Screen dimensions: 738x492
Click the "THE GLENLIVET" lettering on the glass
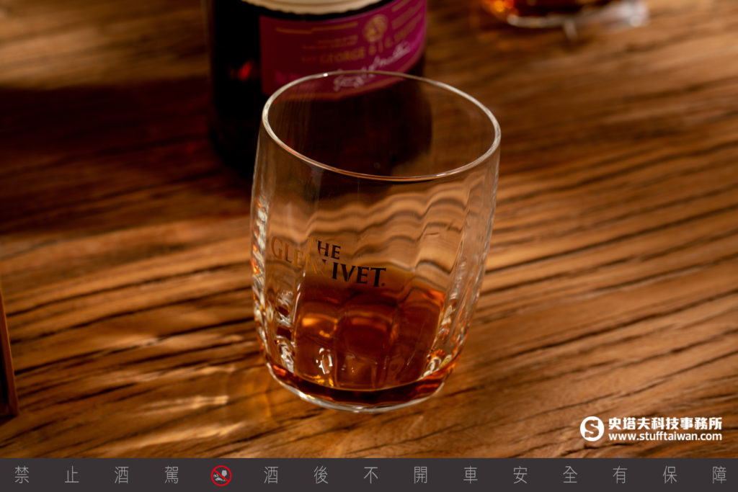point(328,261)
